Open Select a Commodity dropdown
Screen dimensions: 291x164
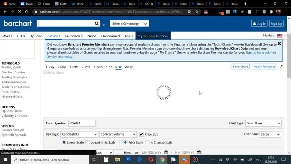[x=129, y=24]
